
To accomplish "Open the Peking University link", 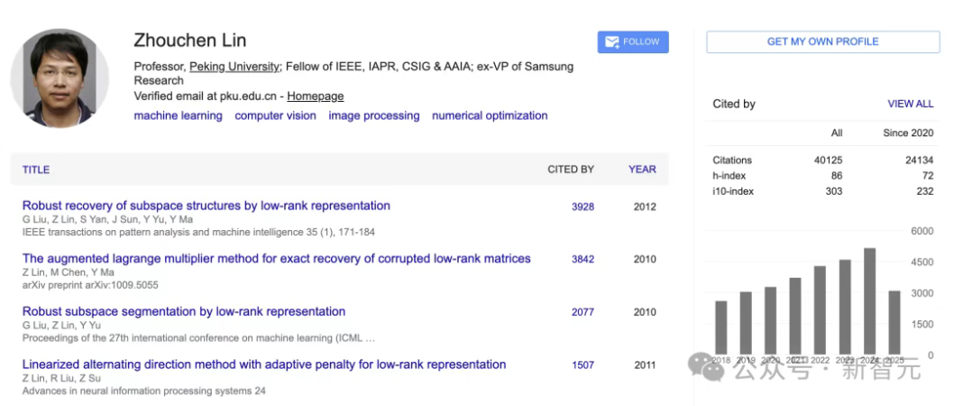I will point(234,67).
